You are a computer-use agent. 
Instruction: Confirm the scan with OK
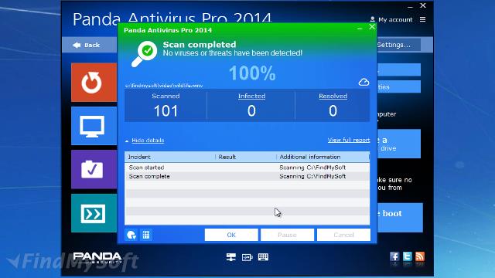(231, 235)
